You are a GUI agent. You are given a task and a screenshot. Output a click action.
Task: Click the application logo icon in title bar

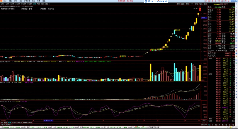point(1,1)
